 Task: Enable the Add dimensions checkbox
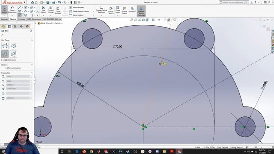coord(2,60)
